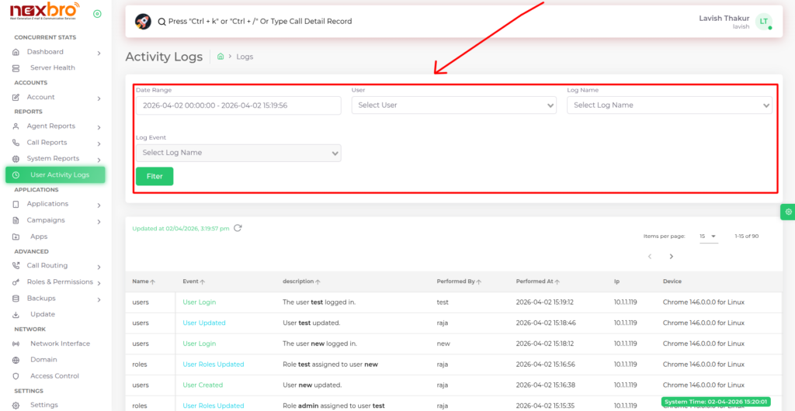Image resolution: width=795 pixels, height=411 pixels.
Task: Click the LT user avatar
Action: (764, 22)
